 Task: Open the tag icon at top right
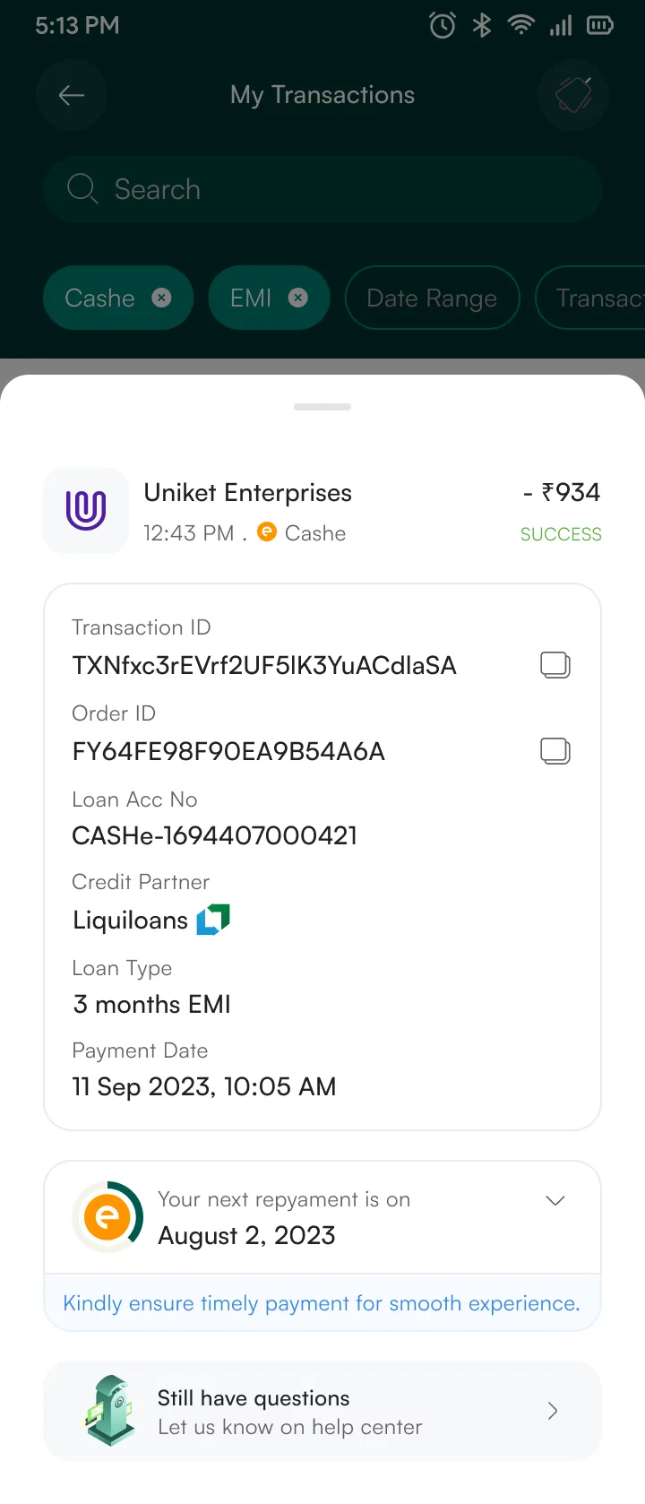tap(573, 95)
